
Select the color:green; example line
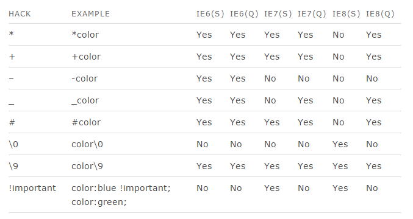tap(99, 202)
